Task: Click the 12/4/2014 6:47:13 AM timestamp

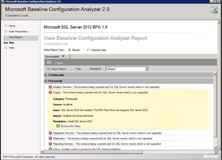Action: pos(56,44)
